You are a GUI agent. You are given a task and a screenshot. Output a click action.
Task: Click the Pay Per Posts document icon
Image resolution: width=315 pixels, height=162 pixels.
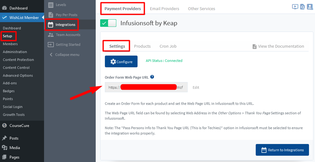click(x=51, y=15)
